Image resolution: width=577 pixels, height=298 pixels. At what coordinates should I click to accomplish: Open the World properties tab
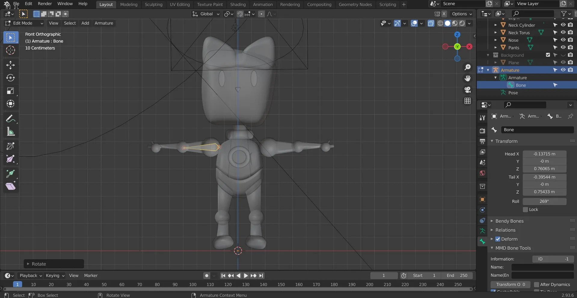click(482, 173)
